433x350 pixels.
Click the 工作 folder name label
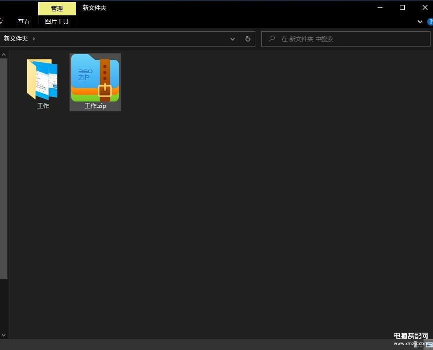[x=43, y=106]
